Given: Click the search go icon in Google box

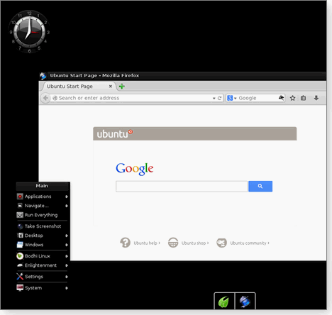Looking at the screenshot, I should tap(281, 98).
